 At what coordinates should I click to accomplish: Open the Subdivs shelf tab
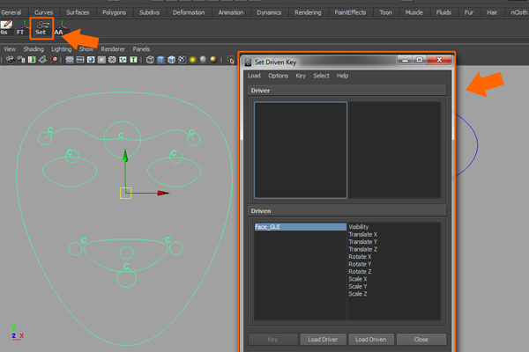[x=150, y=12]
